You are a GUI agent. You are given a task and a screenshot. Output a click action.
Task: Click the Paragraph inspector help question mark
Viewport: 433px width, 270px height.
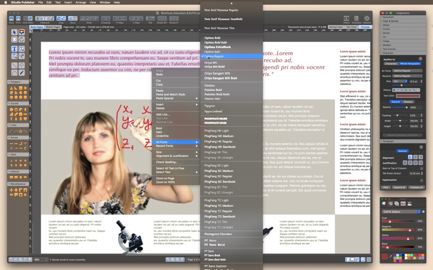coord(421,147)
